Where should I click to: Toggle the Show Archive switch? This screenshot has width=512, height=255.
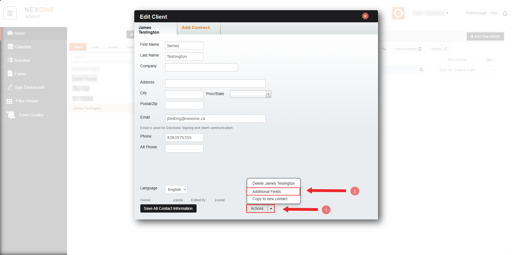point(482,60)
